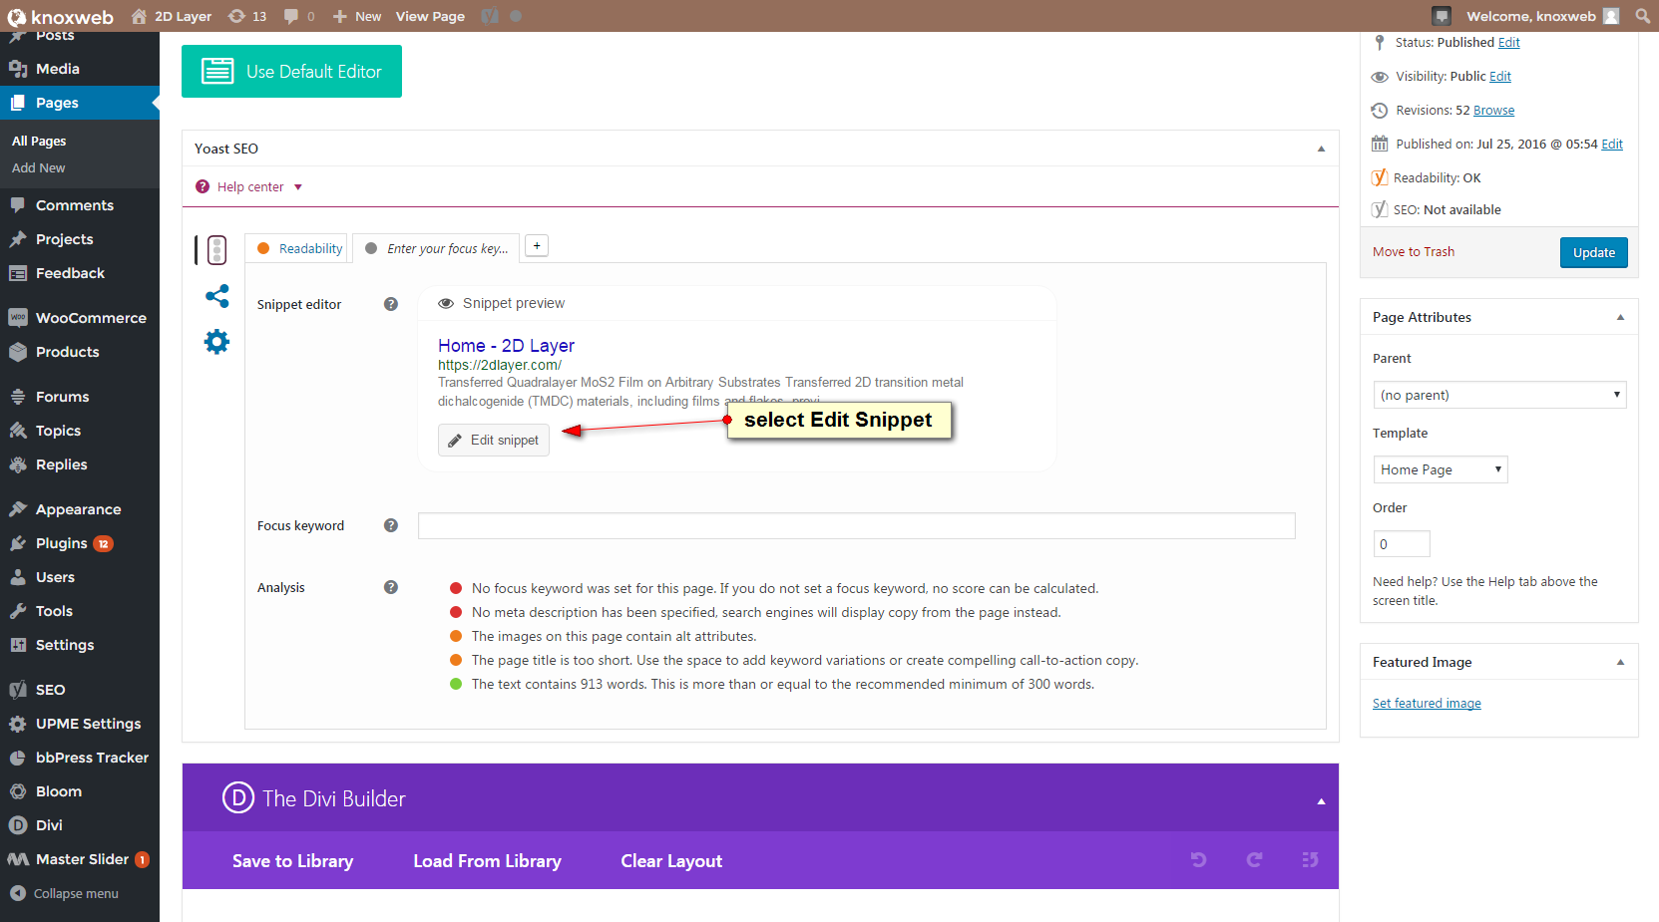The height and width of the screenshot is (922, 1659).
Task: Open the Yoast advanced gear settings
Action: 216,342
